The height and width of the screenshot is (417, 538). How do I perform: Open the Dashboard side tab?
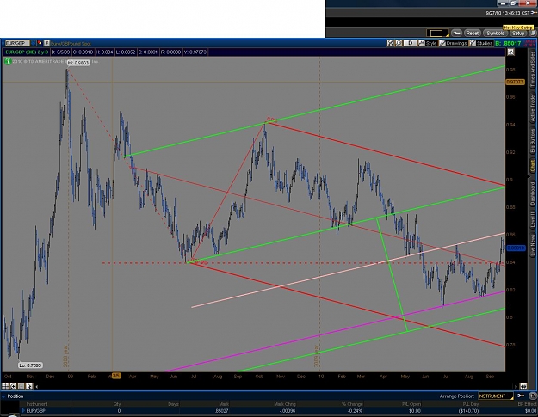click(x=533, y=193)
